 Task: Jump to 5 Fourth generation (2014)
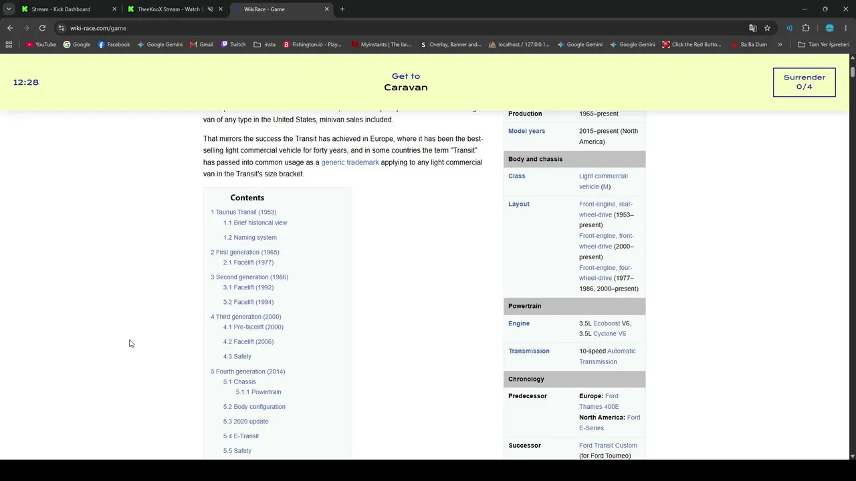pos(247,372)
